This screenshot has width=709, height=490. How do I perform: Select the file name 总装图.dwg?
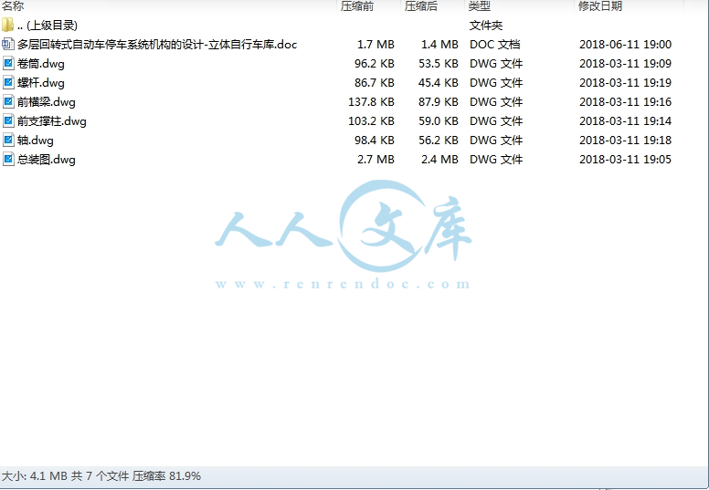[46, 160]
